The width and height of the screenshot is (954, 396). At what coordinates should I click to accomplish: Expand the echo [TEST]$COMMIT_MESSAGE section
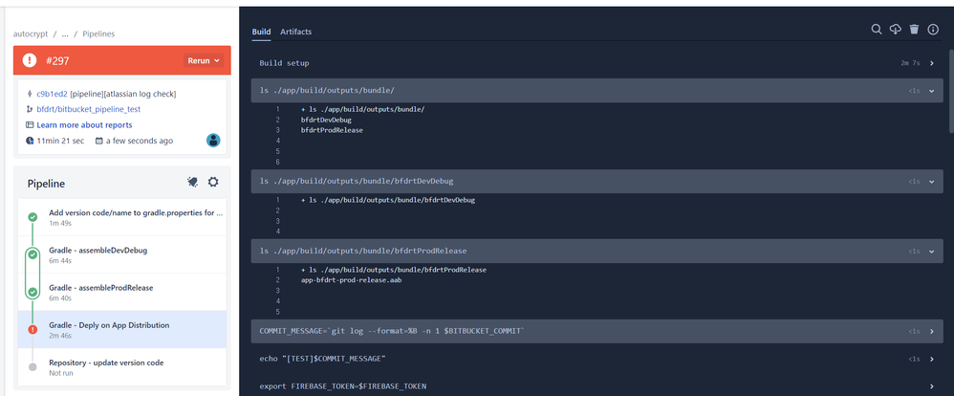pyautogui.click(x=931, y=360)
